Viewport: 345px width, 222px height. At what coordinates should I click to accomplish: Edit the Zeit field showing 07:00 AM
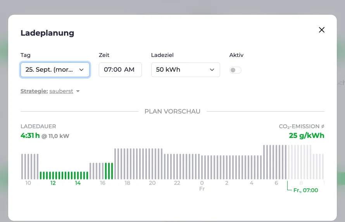(x=120, y=70)
